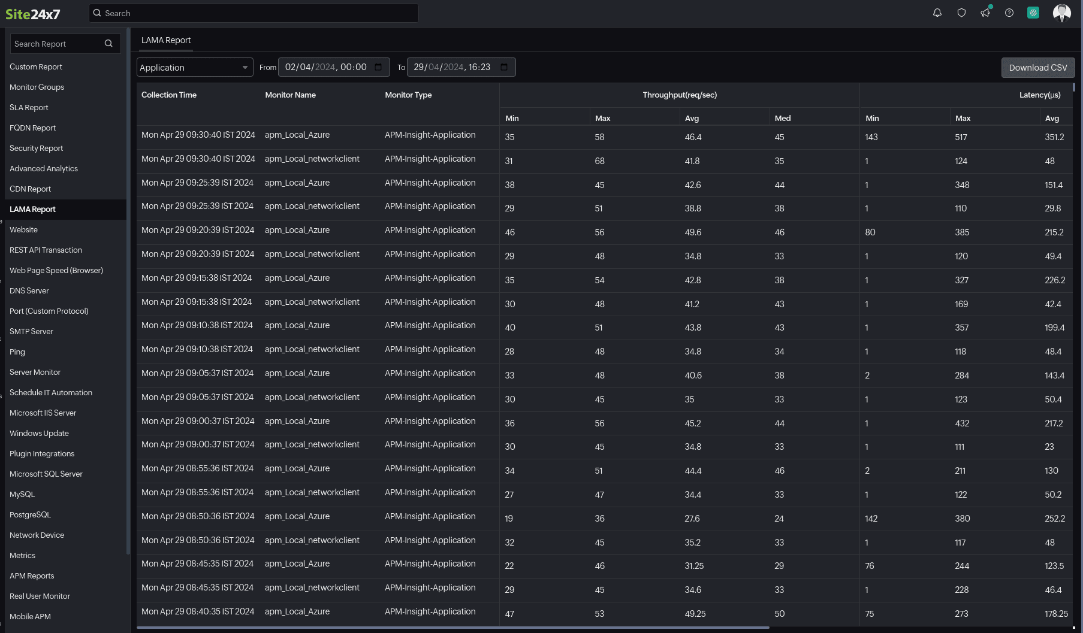Viewport: 1083px width, 633px height.
Task: Click the 08:50:36 apm_Local_Azure avg throughput 27.6
Action: click(x=692, y=519)
